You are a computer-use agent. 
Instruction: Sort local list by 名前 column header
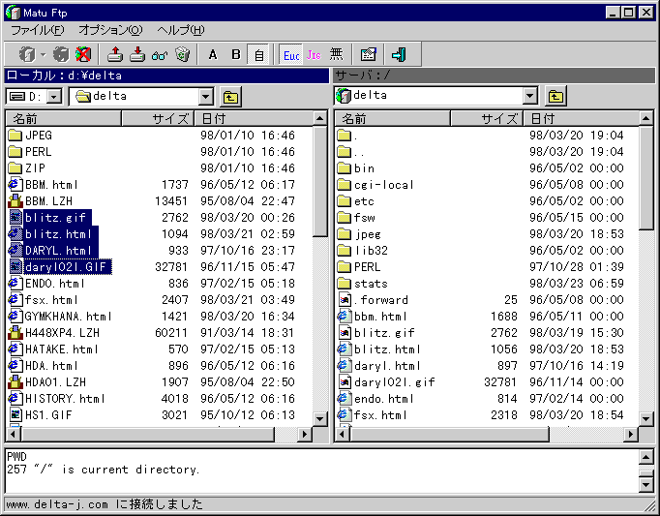64,118
